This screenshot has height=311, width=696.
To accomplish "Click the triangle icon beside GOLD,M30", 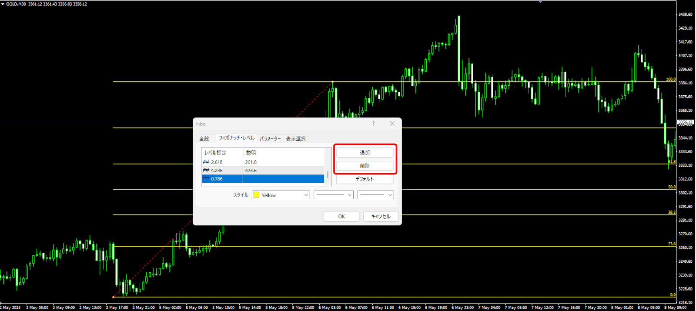I will pyautogui.click(x=3, y=4).
